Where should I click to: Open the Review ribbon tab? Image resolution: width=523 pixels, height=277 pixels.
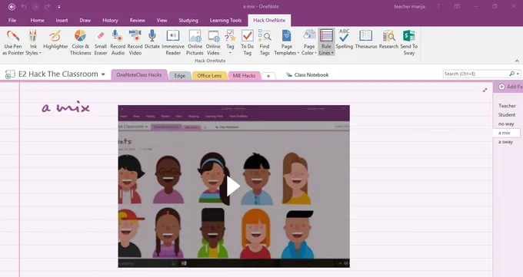pyautogui.click(x=138, y=20)
